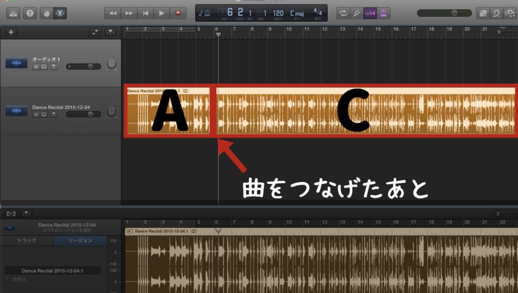Click bar 18 on the main ruler
The height and width of the screenshot is (293, 518).
pos(431,29)
